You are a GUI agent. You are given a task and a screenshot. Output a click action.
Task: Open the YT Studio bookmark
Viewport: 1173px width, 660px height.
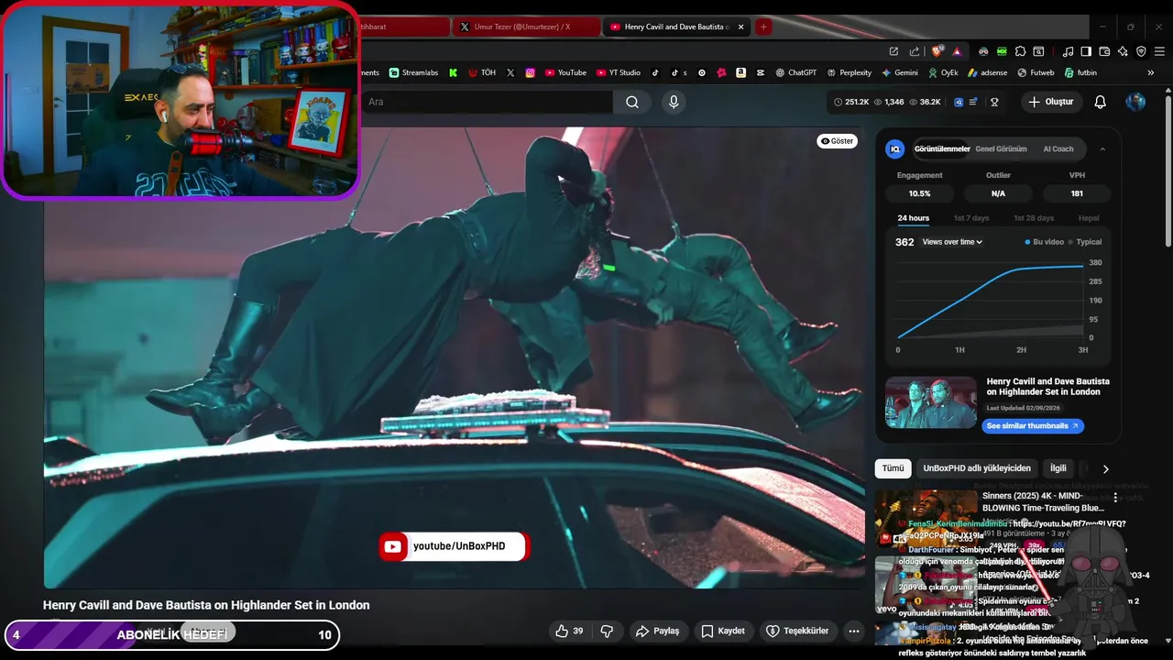coord(619,72)
